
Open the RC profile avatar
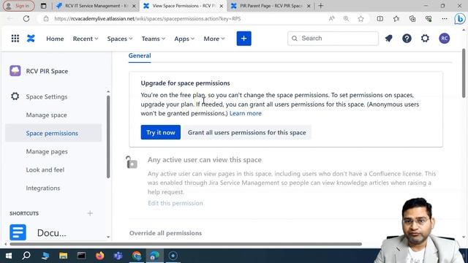click(444, 39)
